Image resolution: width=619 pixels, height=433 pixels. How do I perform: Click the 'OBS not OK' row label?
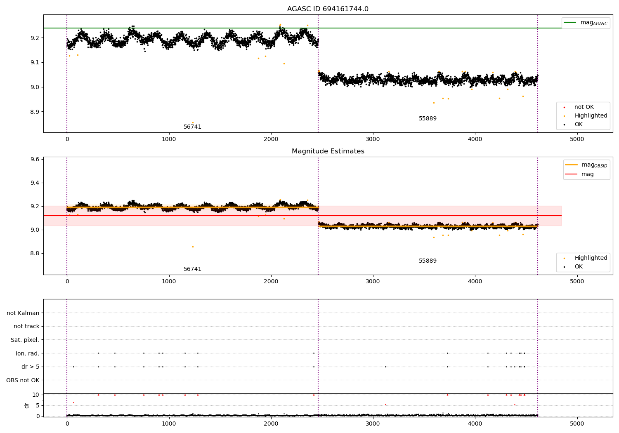click(x=23, y=380)
